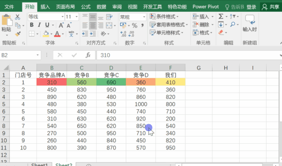
Task: Apply the yellow fill color bucket
Action: [46, 34]
